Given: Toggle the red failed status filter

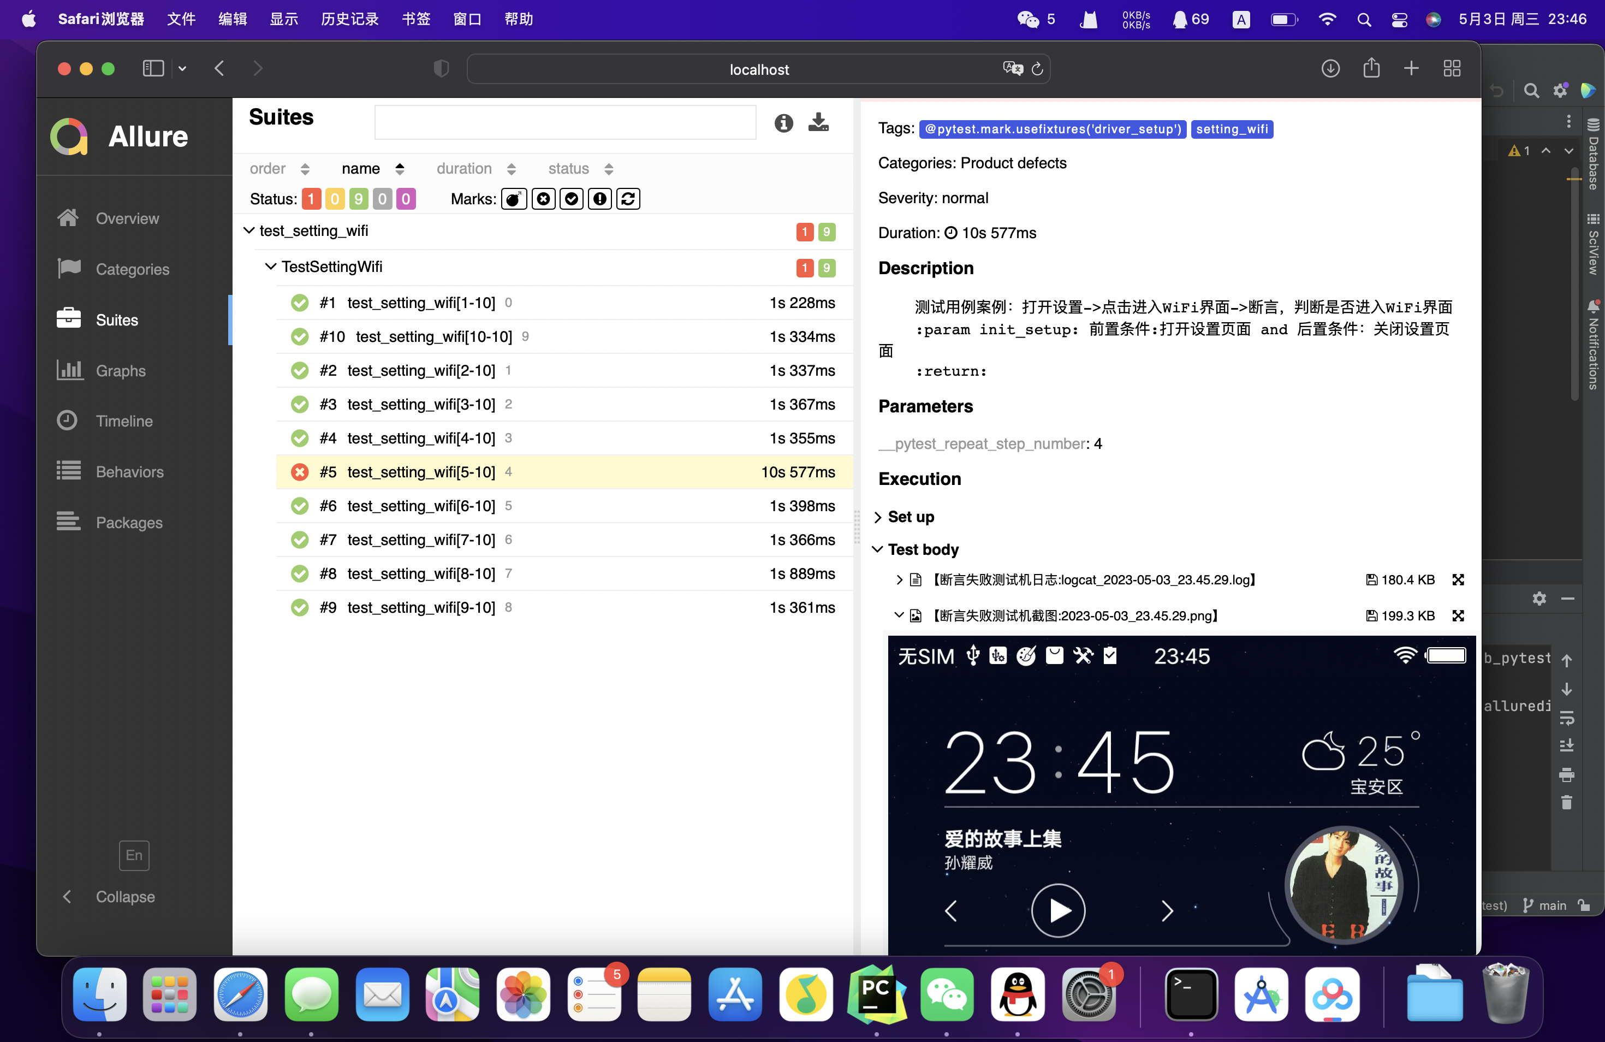Looking at the screenshot, I should click(x=311, y=199).
